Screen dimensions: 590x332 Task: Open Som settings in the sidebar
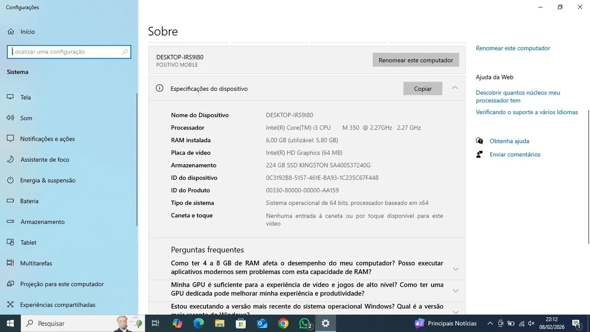[26, 118]
